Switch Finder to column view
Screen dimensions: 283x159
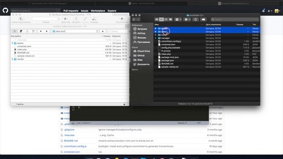(166, 19)
